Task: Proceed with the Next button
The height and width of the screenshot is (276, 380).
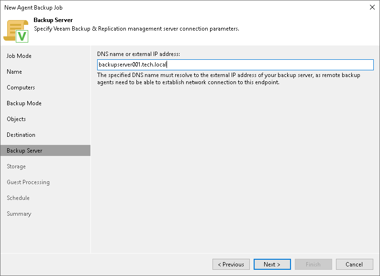Action: 272,265
